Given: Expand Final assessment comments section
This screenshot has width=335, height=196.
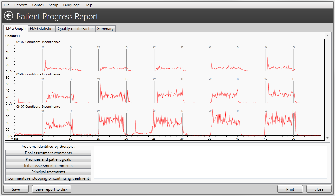Looking at the screenshot, I should (48, 153).
